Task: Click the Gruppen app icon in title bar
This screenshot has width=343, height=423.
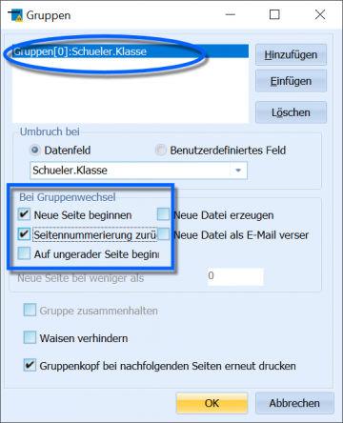Action: click(15, 15)
